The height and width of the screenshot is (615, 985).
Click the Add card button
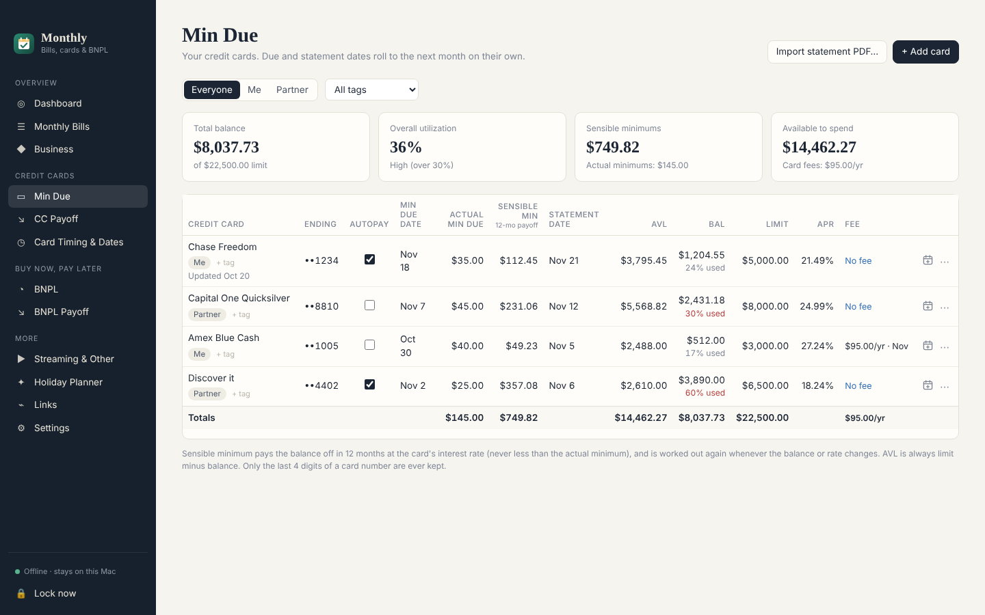pos(925,52)
